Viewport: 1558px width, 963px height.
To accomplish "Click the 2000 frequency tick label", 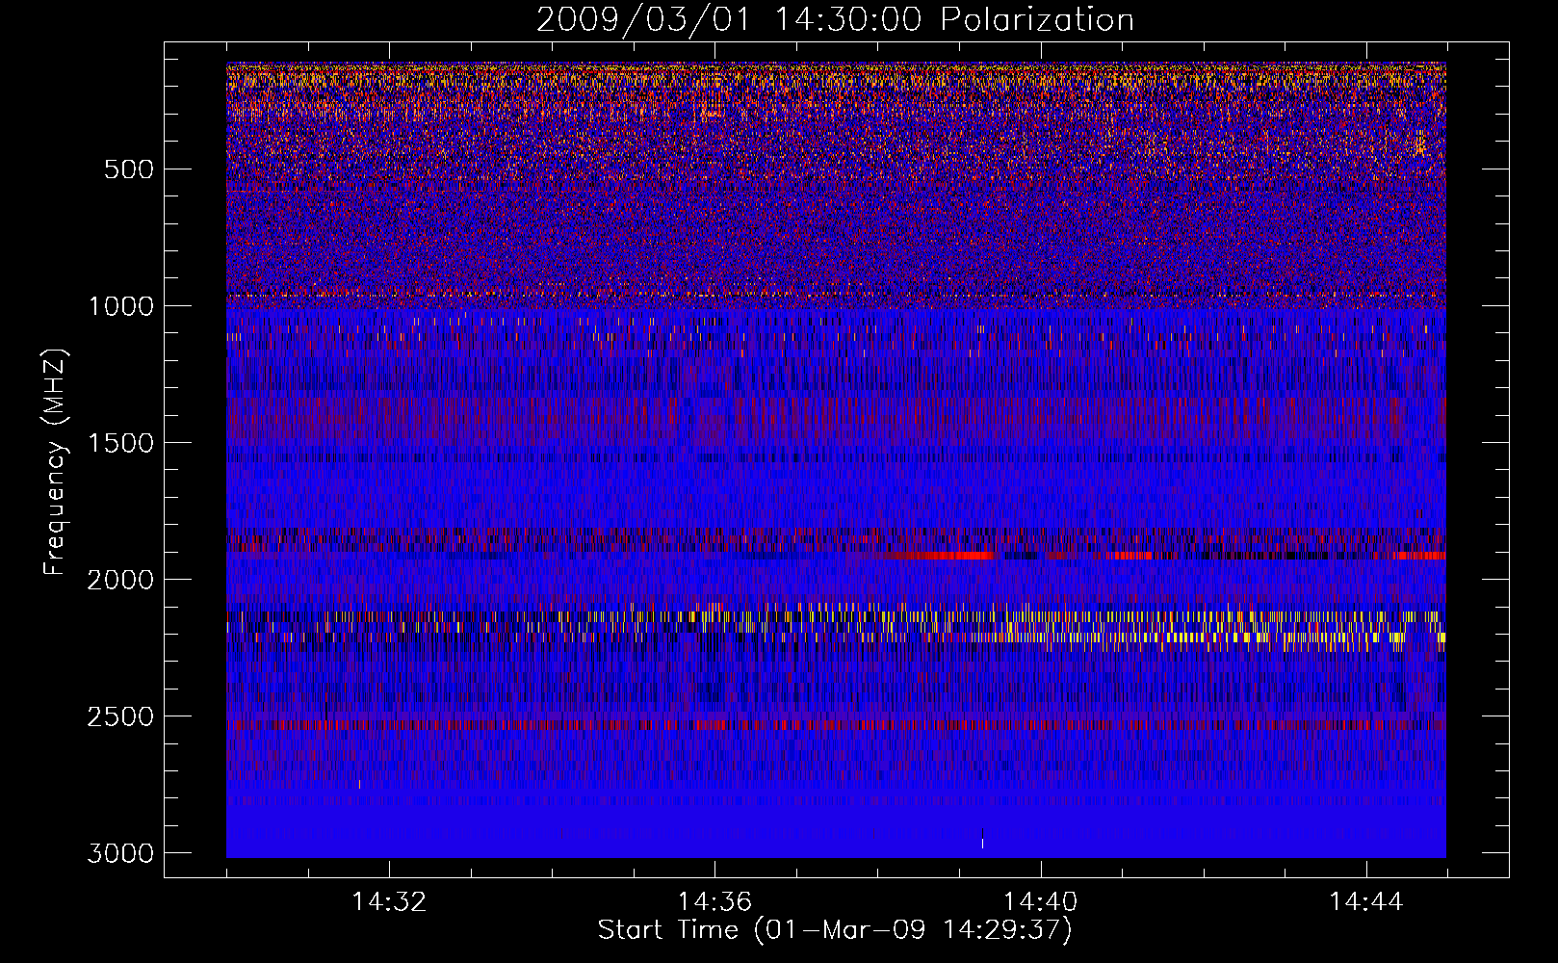I will pyautogui.click(x=120, y=580).
